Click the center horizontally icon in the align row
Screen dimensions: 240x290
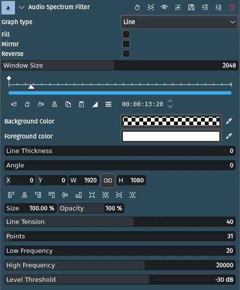pos(25,195)
